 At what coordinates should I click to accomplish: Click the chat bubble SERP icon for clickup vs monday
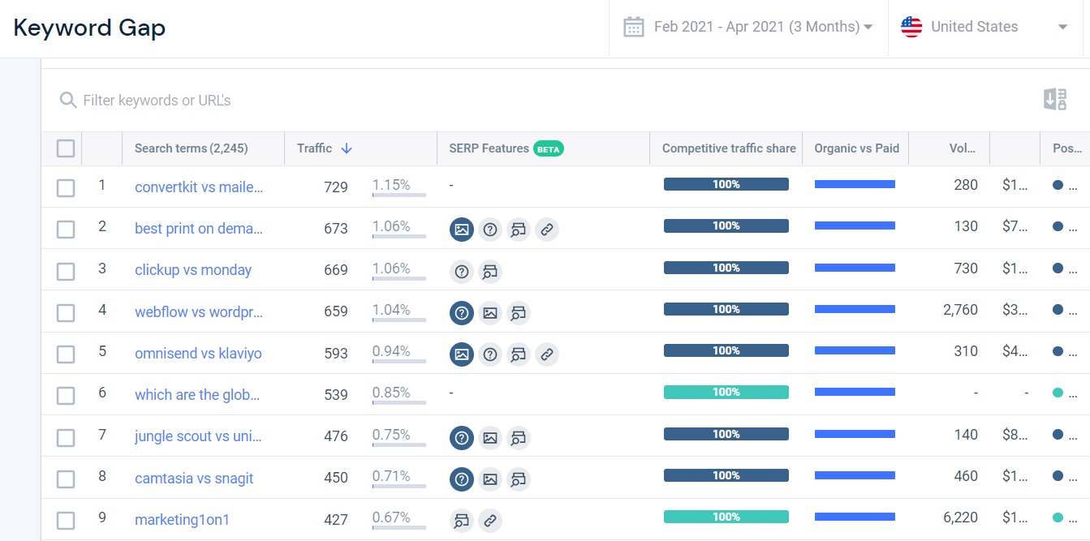tap(490, 271)
